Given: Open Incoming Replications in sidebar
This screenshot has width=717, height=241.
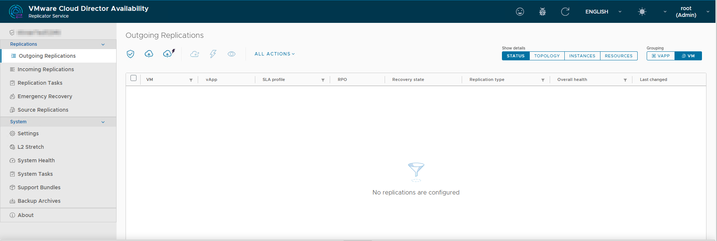Looking at the screenshot, I should [x=45, y=69].
